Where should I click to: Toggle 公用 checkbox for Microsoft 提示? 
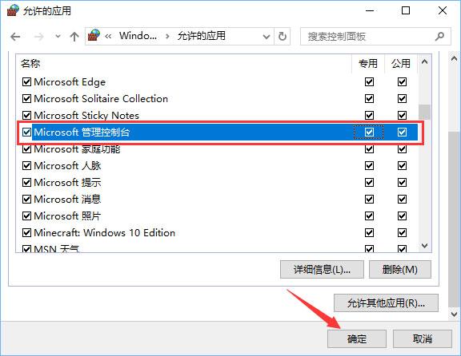(x=403, y=183)
